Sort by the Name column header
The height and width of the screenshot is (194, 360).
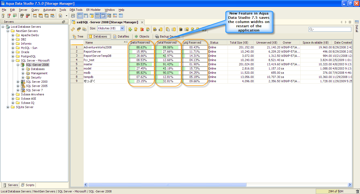(x=106, y=43)
